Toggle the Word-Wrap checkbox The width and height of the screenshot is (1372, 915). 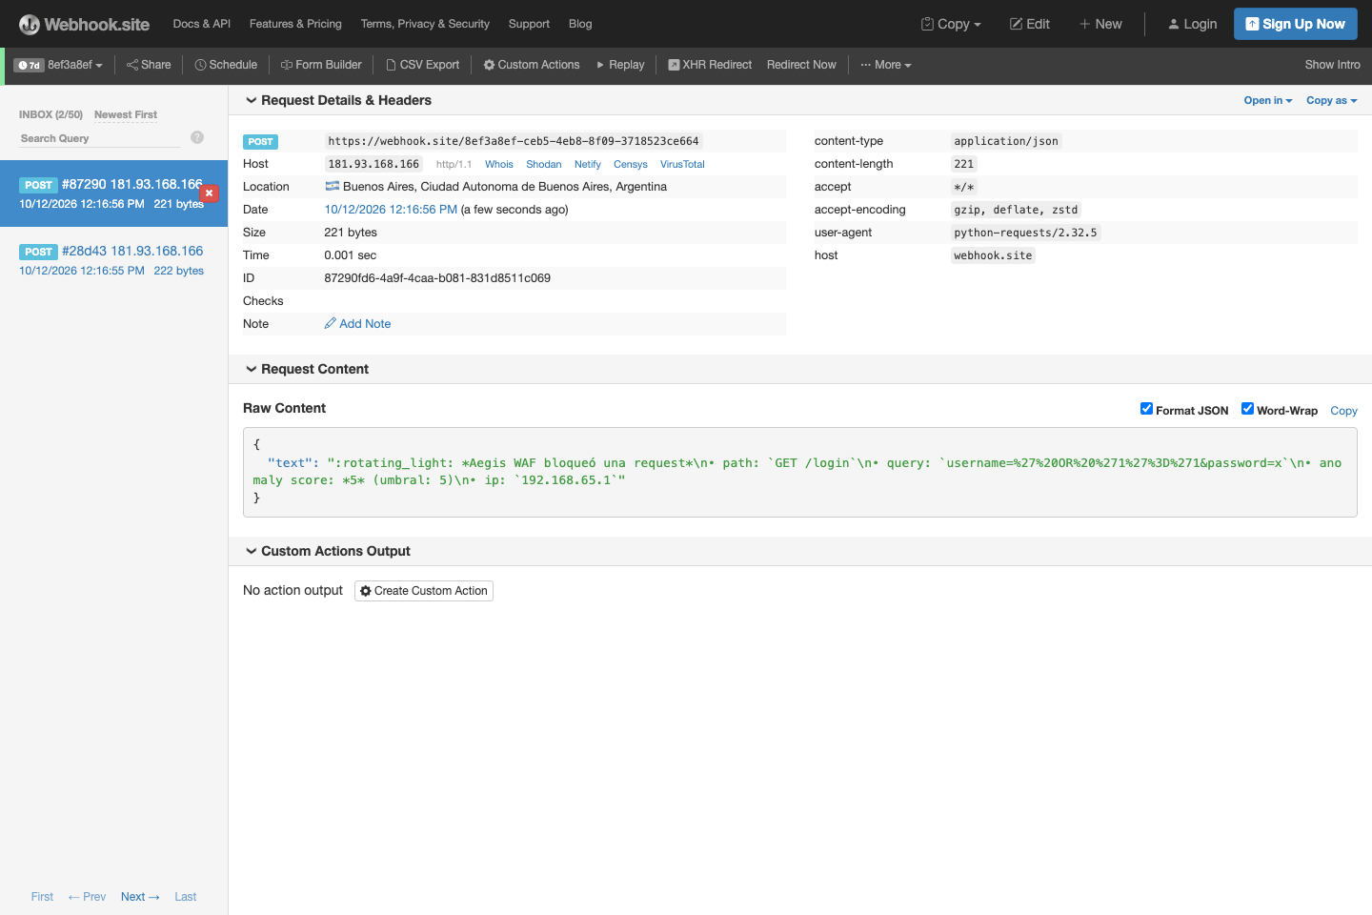click(1247, 409)
